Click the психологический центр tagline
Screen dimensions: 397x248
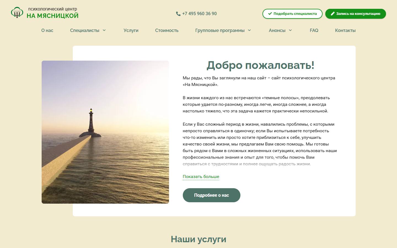pos(53,9)
